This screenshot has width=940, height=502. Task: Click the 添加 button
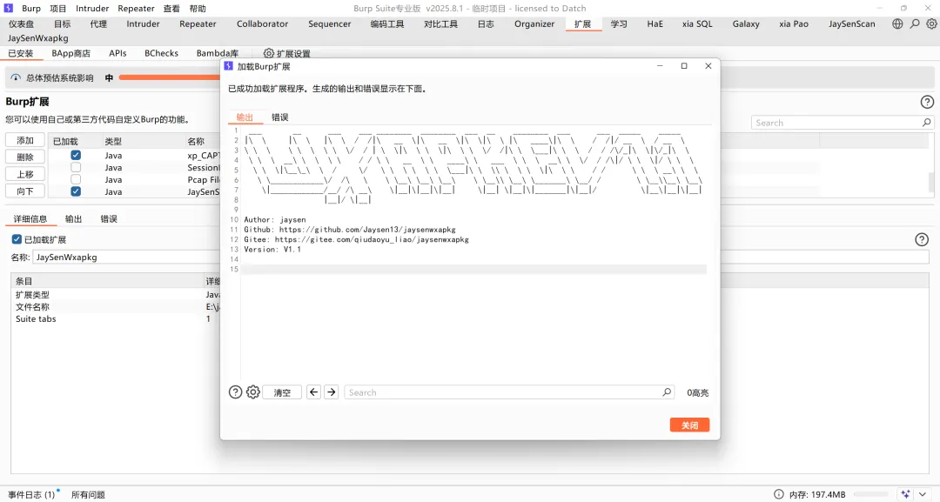tap(25, 140)
